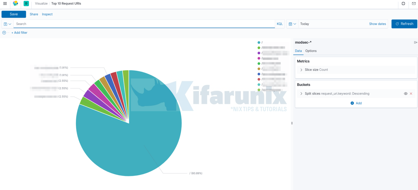The image size is (418, 190).
Task: Click the Save button
Action: coord(14,14)
